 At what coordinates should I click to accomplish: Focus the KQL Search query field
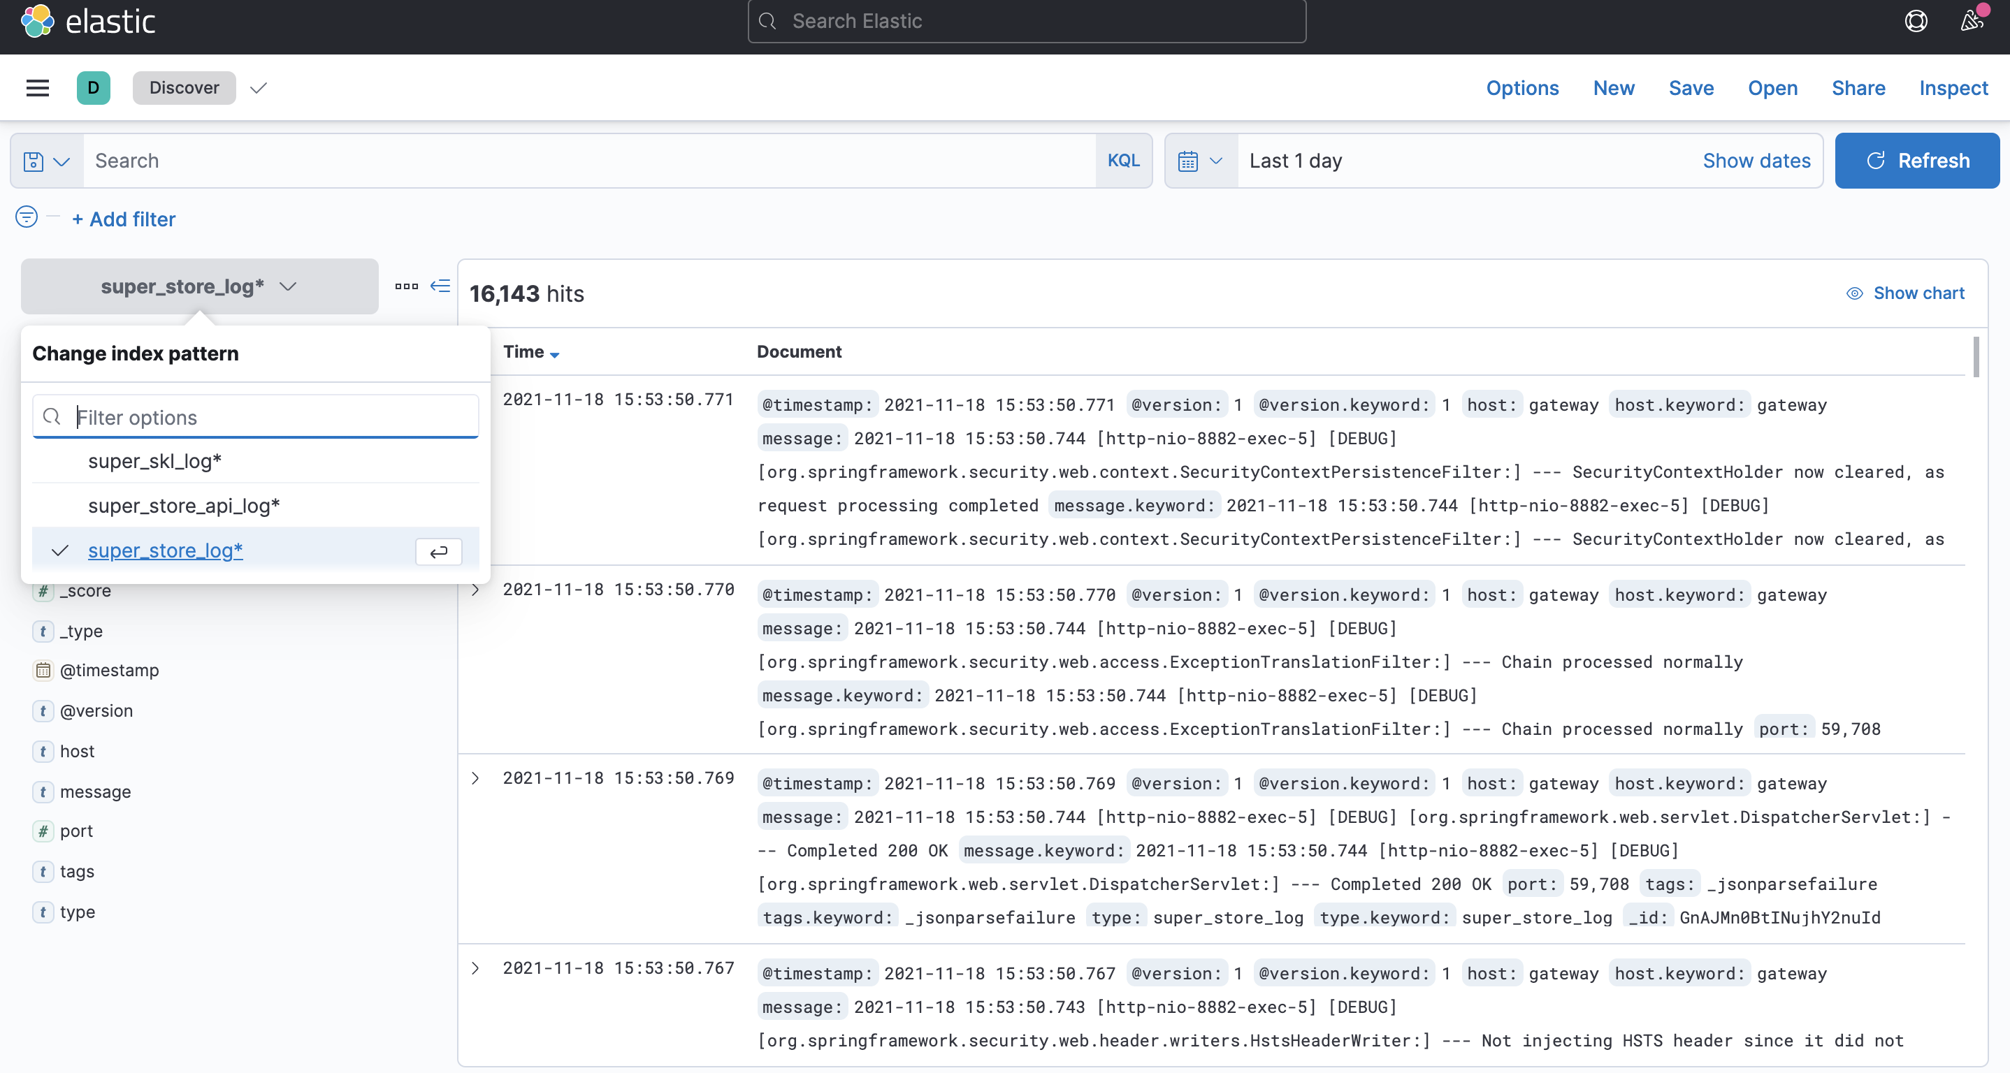tap(589, 161)
